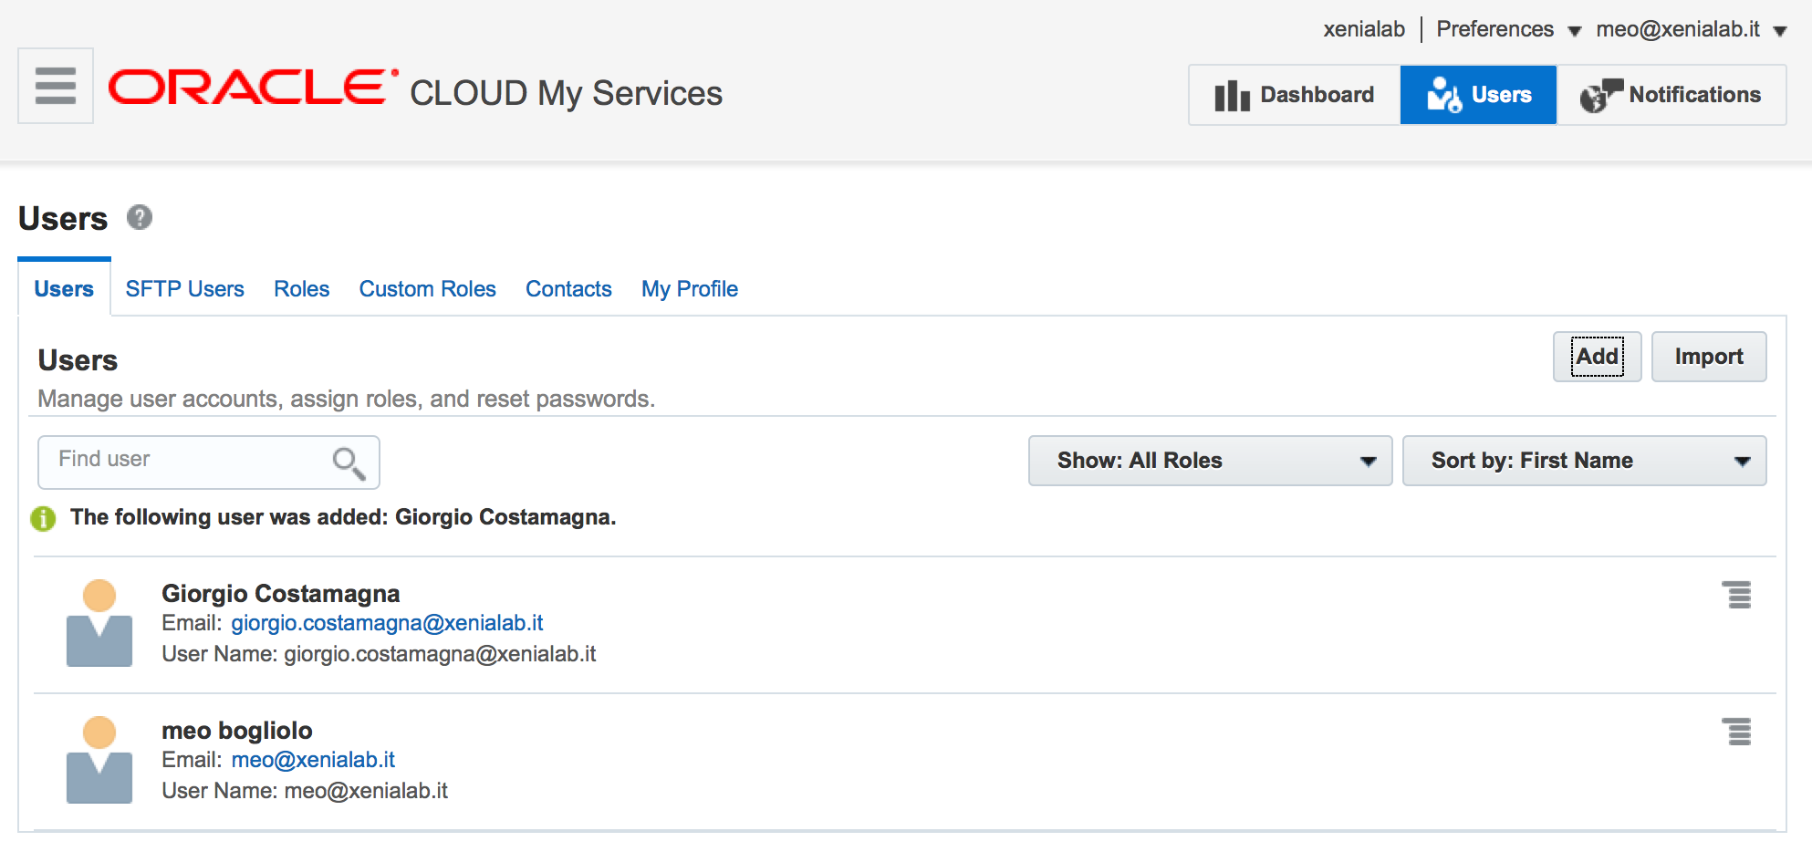Click User Name: meo@xenialab.it text

click(305, 791)
